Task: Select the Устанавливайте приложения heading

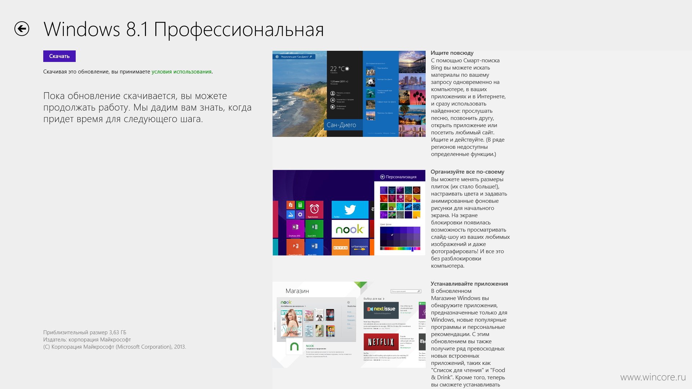Action: click(469, 284)
